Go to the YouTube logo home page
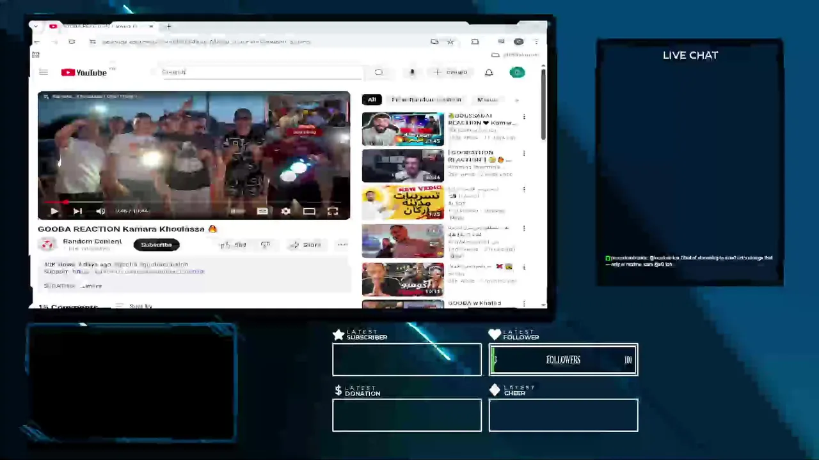This screenshot has width=819, height=460. point(84,72)
